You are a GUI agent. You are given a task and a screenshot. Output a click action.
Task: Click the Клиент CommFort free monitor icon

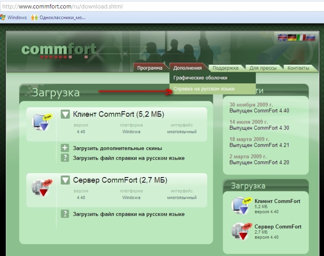[42, 122]
